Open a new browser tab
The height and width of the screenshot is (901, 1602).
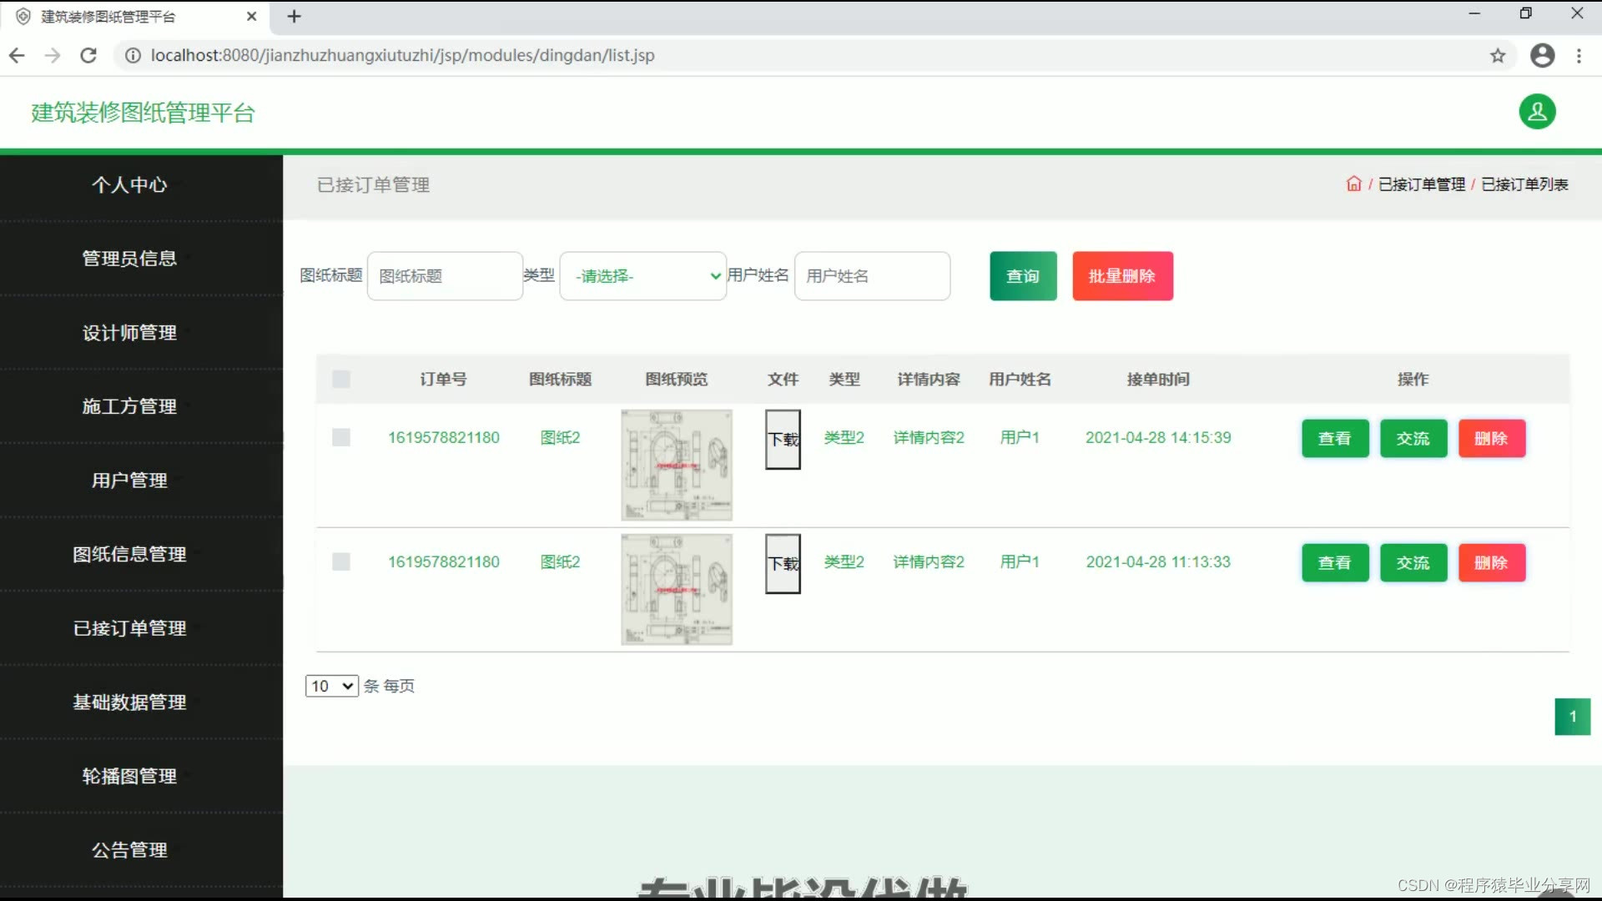(x=294, y=17)
